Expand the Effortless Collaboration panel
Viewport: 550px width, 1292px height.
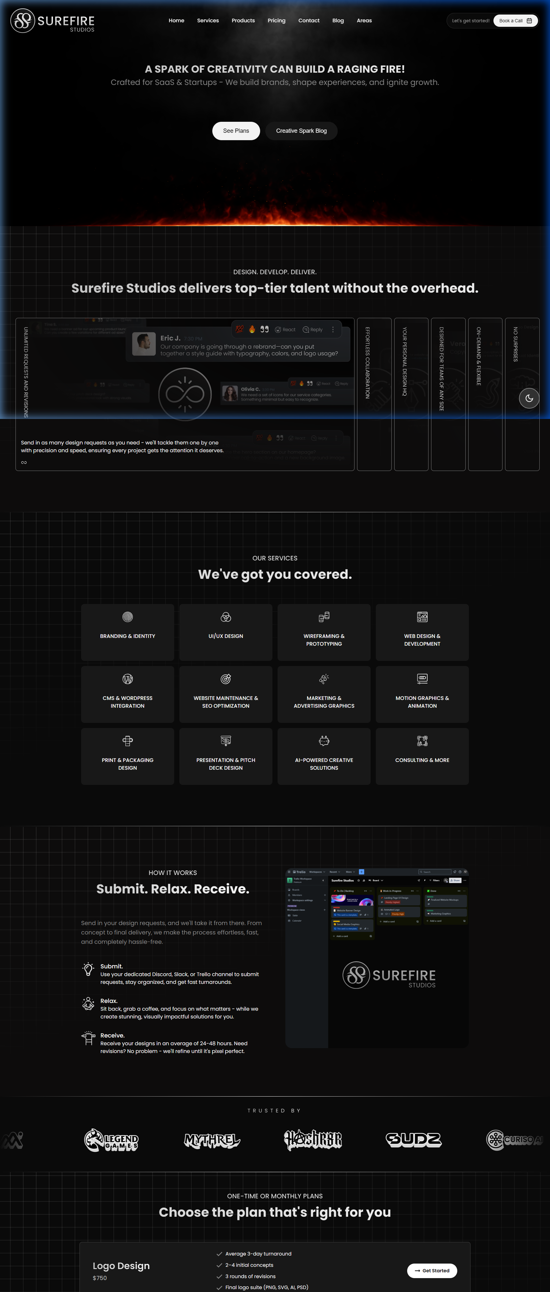click(x=374, y=394)
